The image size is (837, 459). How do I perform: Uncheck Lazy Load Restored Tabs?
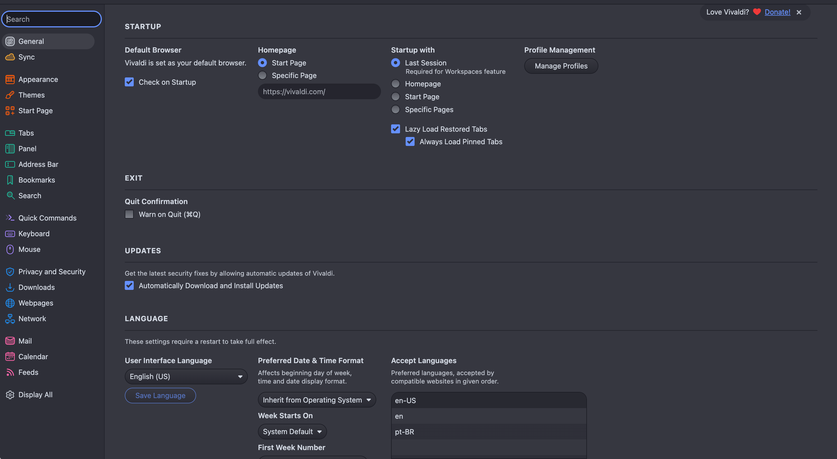[396, 129]
